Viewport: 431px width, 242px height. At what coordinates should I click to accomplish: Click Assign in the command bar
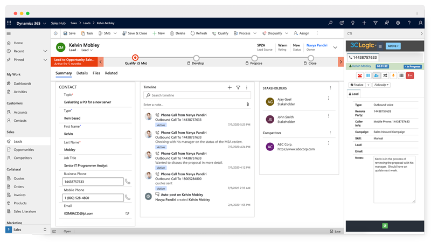tap(302, 33)
